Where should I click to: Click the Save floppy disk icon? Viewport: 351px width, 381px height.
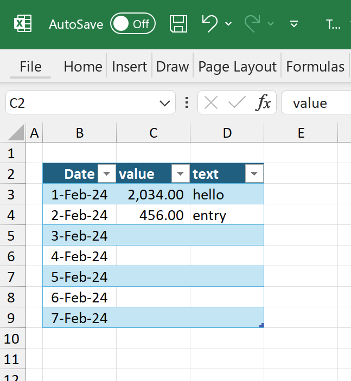178,23
